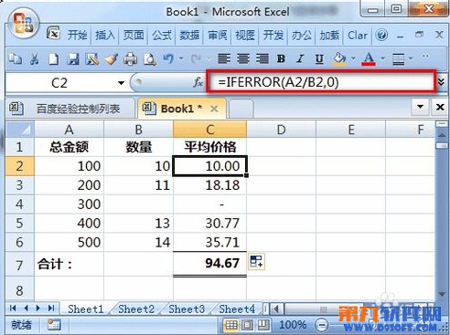Go to last sheet navigation arrow
This screenshot has width=450, height=335.
click(51, 309)
